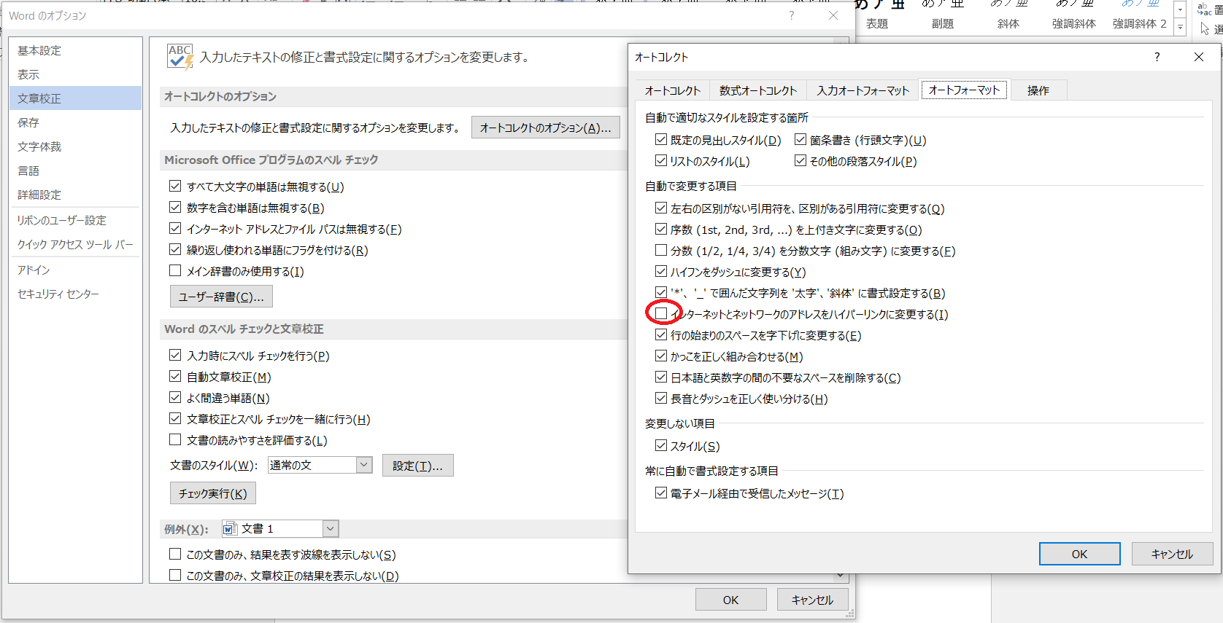Confirm the オートコレクト dialog with OK
1223x623 pixels.
(x=1079, y=554)
